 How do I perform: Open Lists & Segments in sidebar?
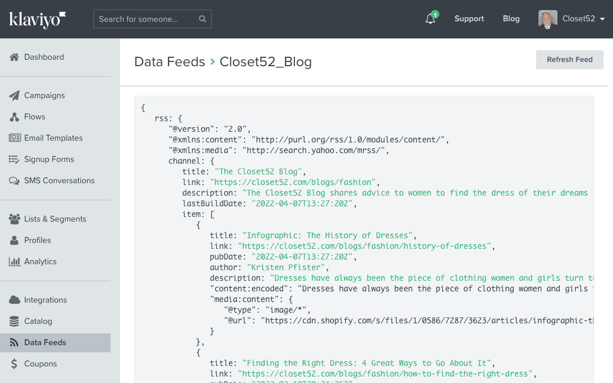(x=55, y=219)
